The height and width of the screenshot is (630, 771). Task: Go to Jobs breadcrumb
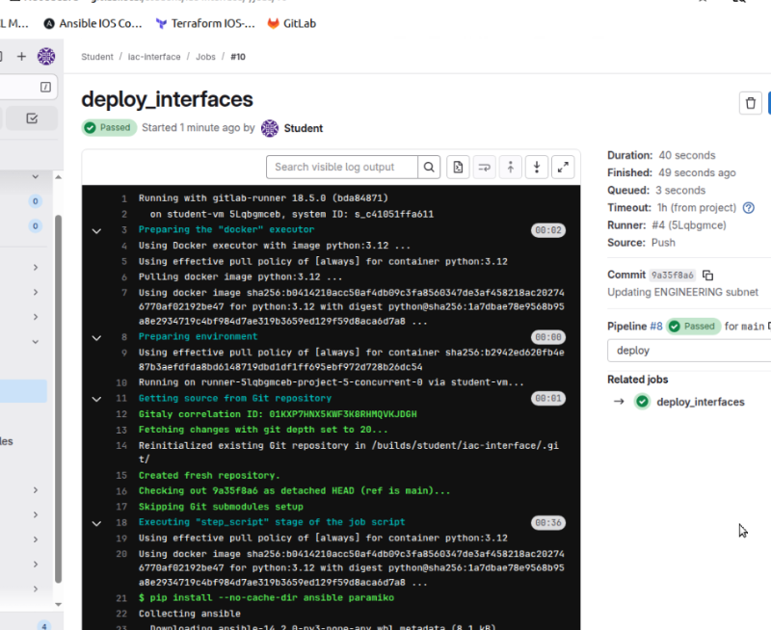205,57
